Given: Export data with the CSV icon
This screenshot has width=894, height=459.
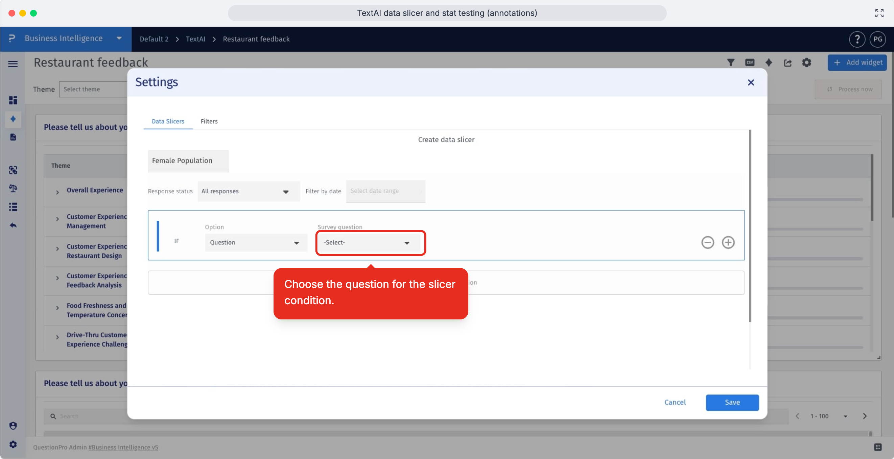Looking at the screenshot, I should click(750, 63).
